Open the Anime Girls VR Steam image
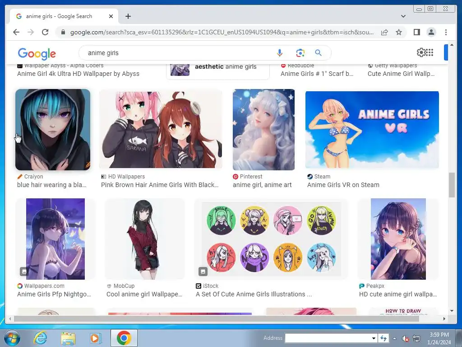Image resolution: width=462 pixels, height=347 pixels. tap(372, 130)
